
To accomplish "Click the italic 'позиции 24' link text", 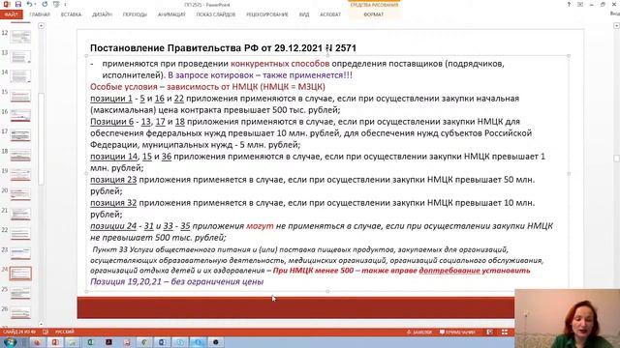I will 113,226.
